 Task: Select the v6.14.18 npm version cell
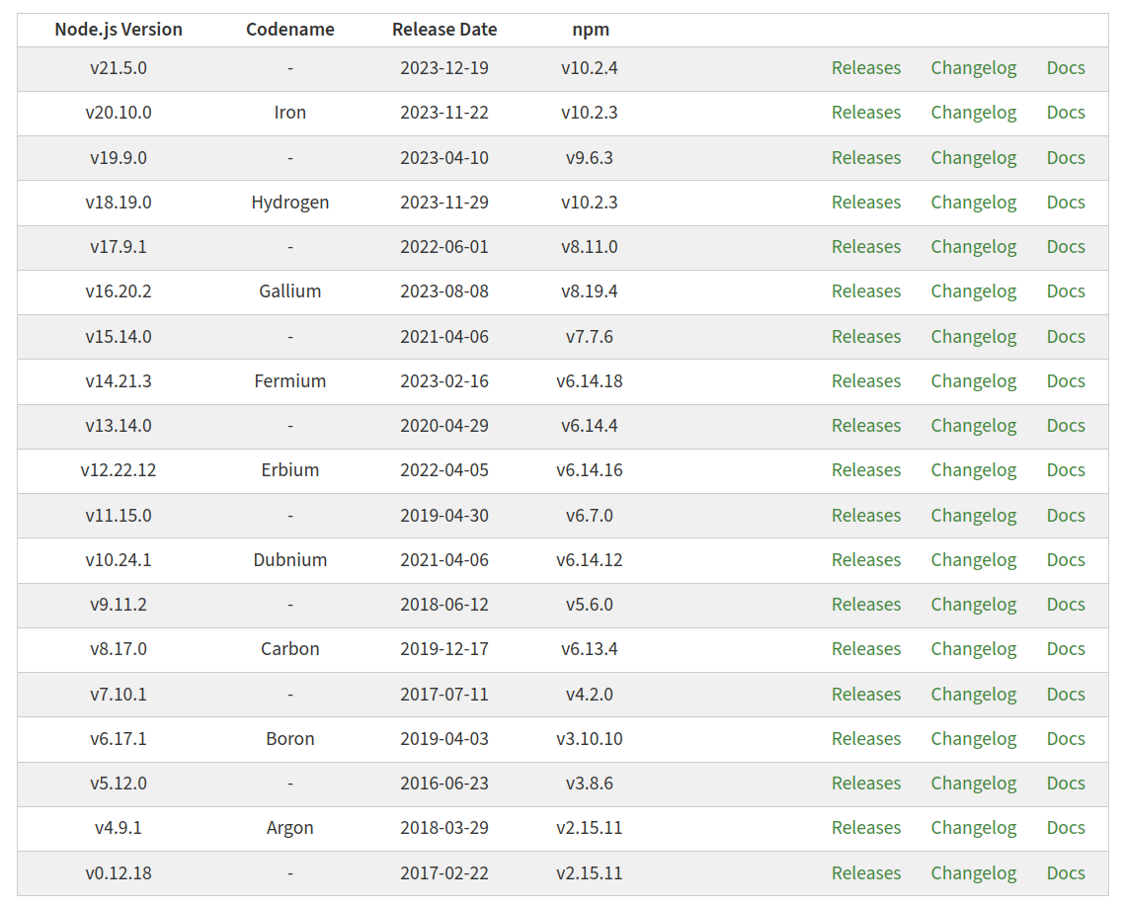[x=589, y=380]
